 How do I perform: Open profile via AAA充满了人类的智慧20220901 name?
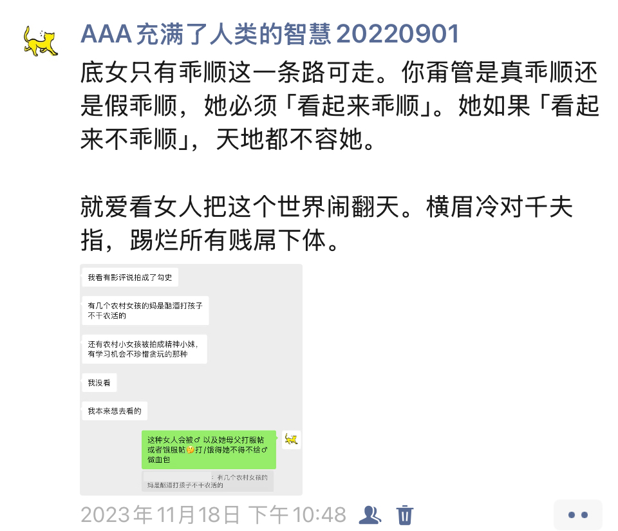click(x=270, y=34)
